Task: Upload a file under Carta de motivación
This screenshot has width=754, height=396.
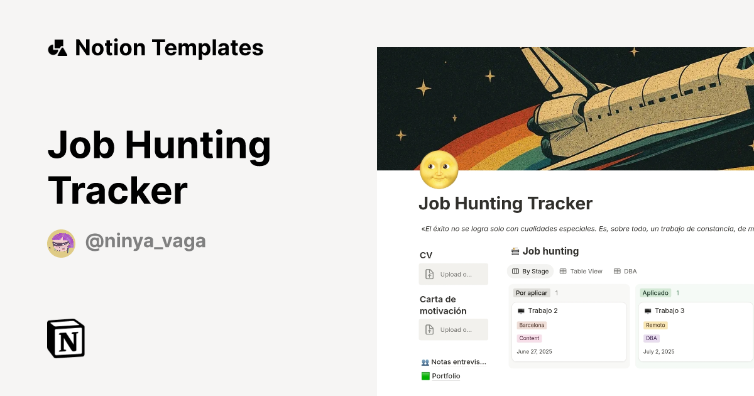Action: click(454, 329)
